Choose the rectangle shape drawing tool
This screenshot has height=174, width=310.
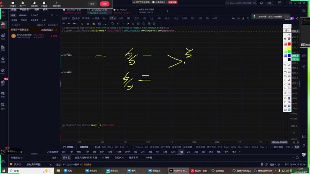[285, 72]
